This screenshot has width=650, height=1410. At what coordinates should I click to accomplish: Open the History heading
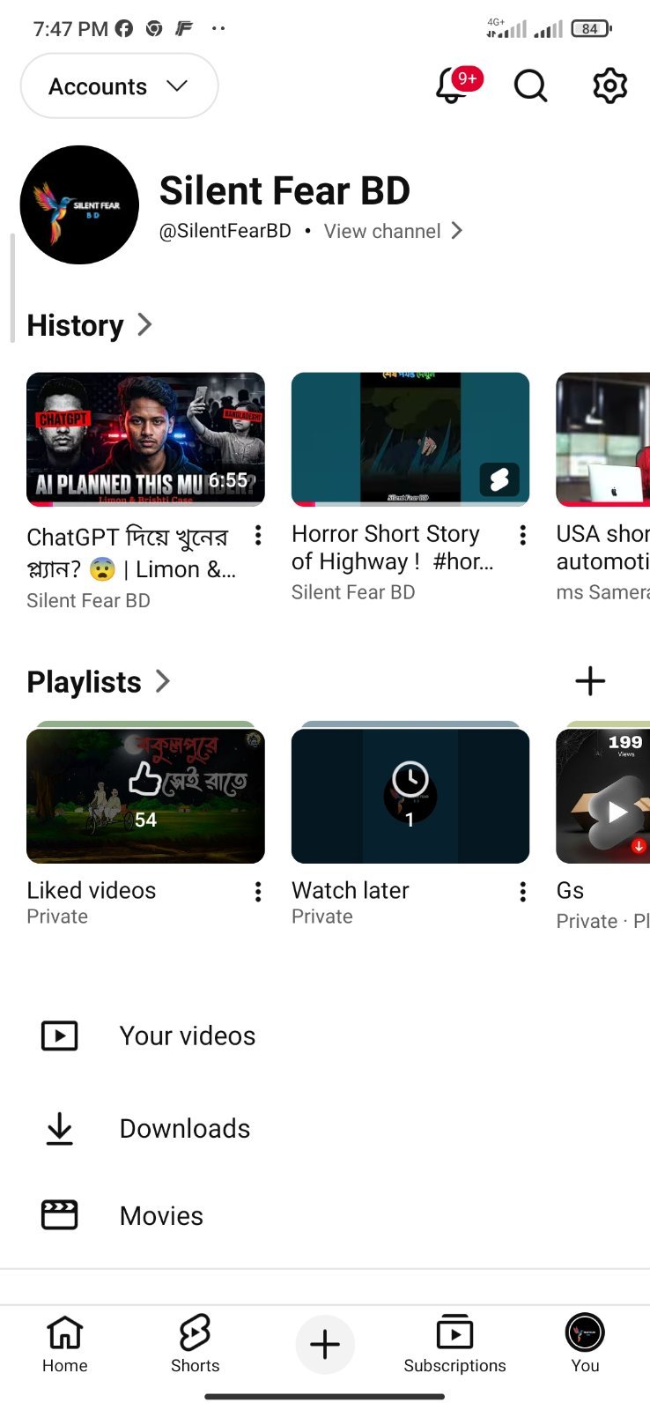[x=75, y=325]
